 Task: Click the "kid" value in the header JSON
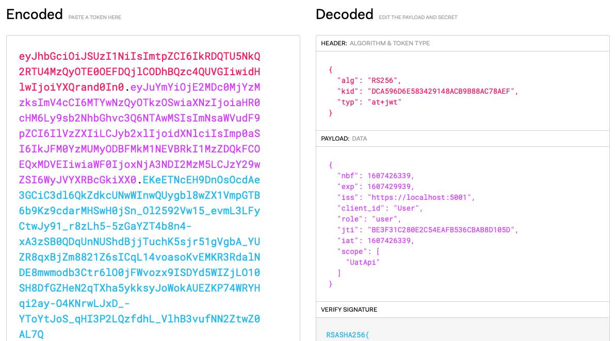(x=441, y=91)
